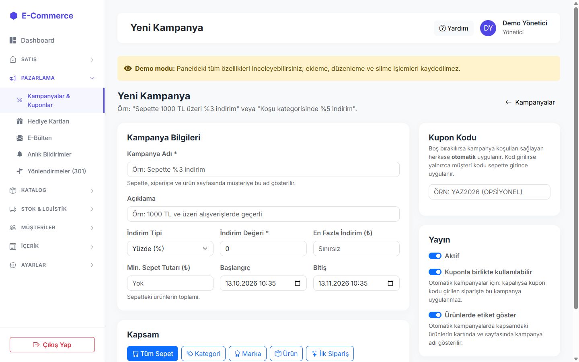Viewport: 579px width, 362px height.
Task: Click the SATIŞ clipboard icon
Action: pos(13,60)
